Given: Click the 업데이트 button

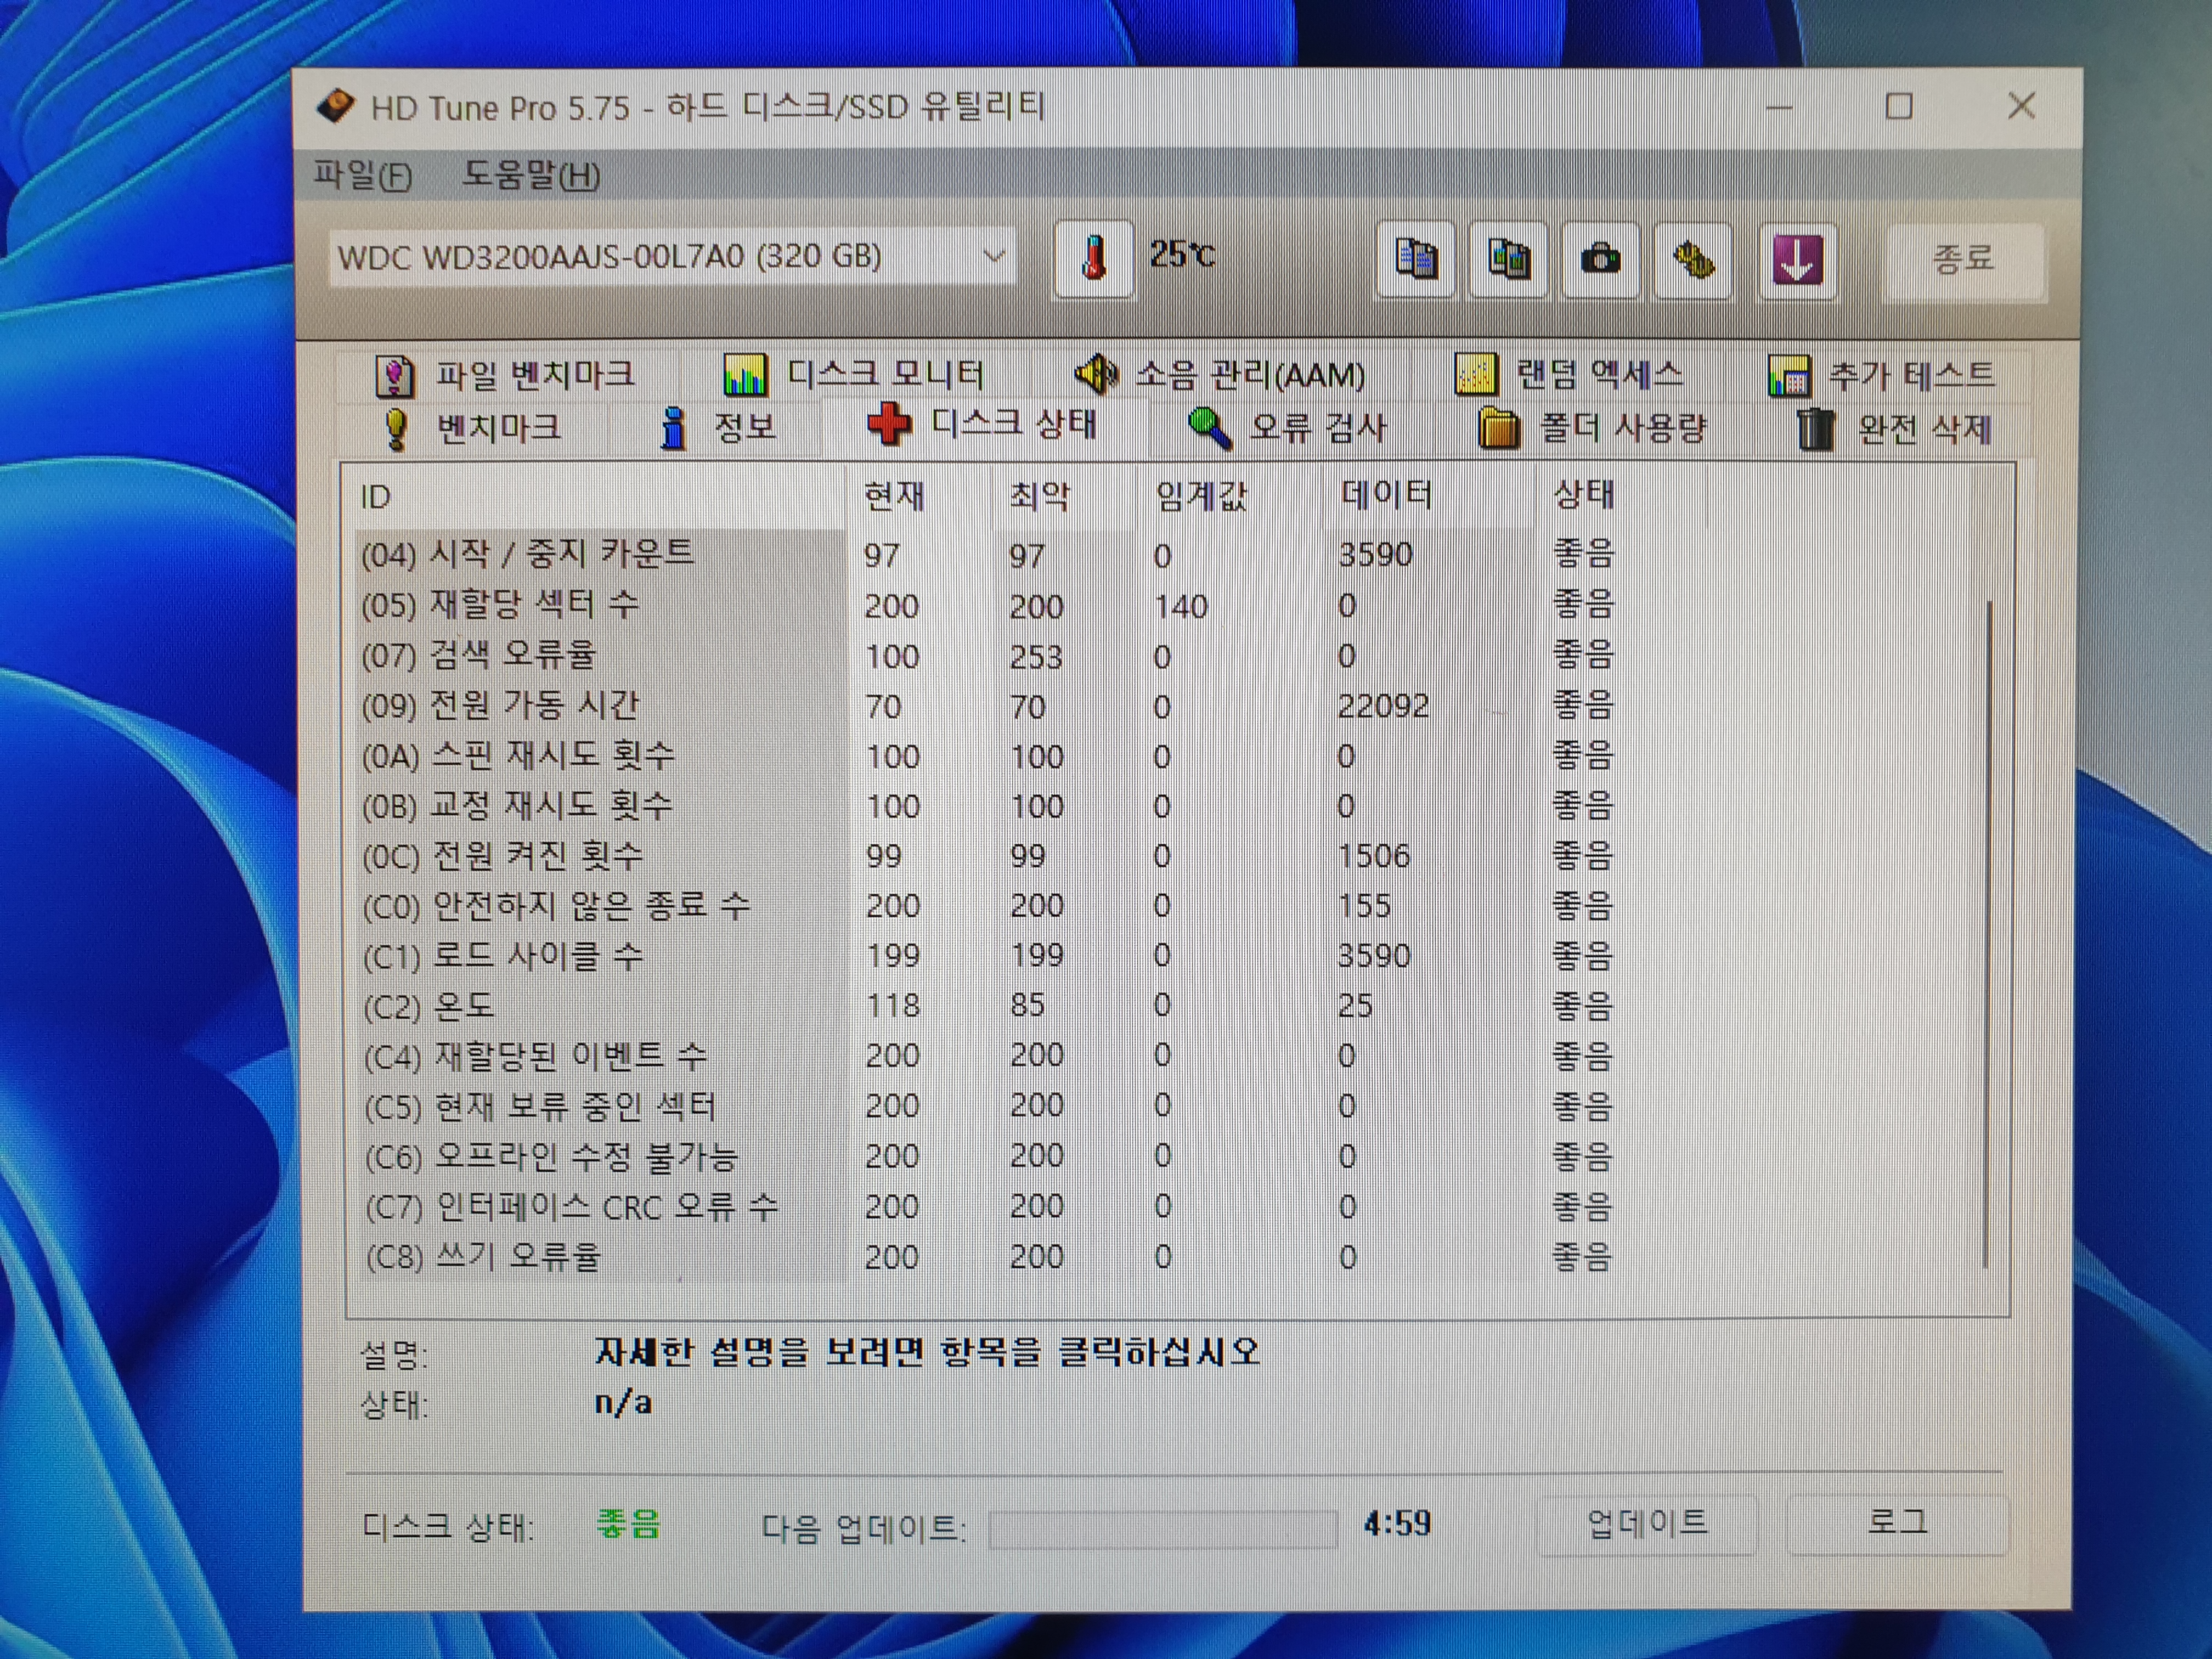Looking at the screenshot, I should point(1647,1523).
